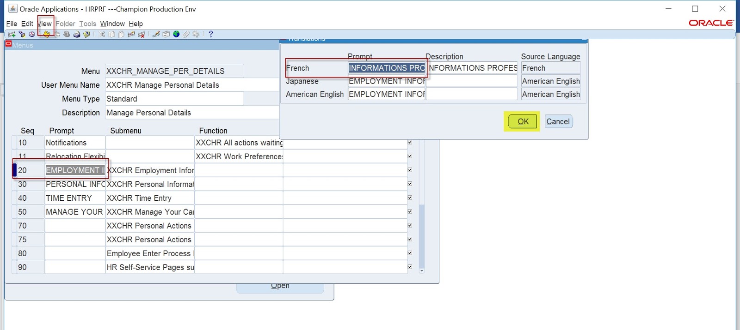Image resolution: width=740 pixels, height=330 pixels.
Task: Click the Japanese Prompt translation field
Action: [x=387, y=81]
